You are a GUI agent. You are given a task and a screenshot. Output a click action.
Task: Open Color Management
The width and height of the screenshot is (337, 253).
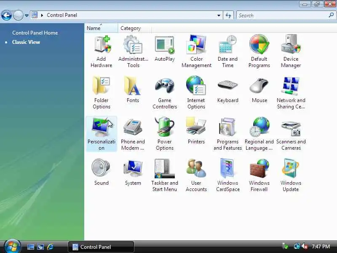pyautogui.click(x=196, y=51)
